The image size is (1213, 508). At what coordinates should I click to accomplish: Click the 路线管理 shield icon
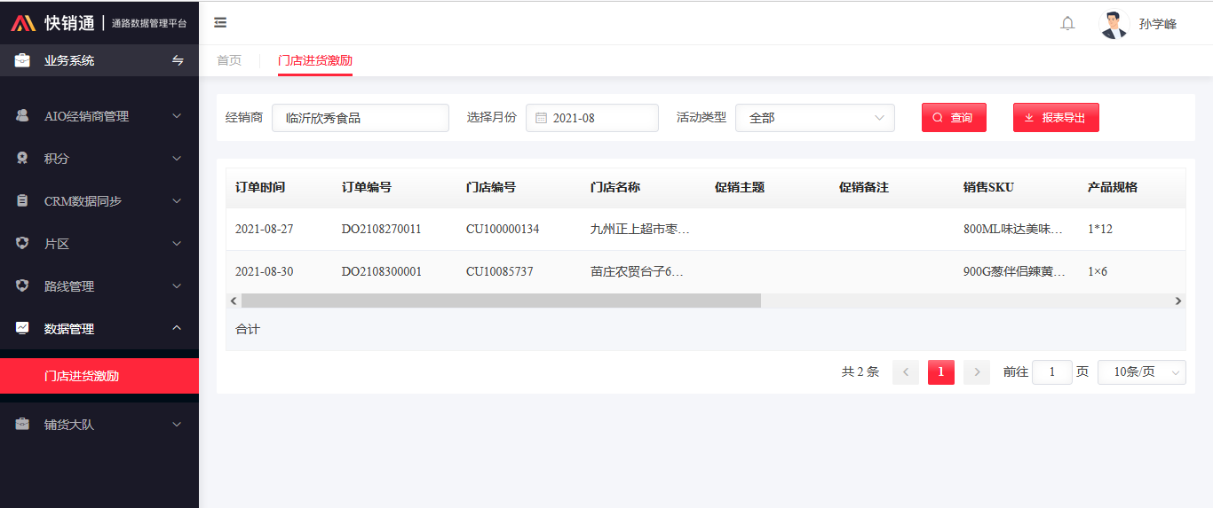click(22, 286)
